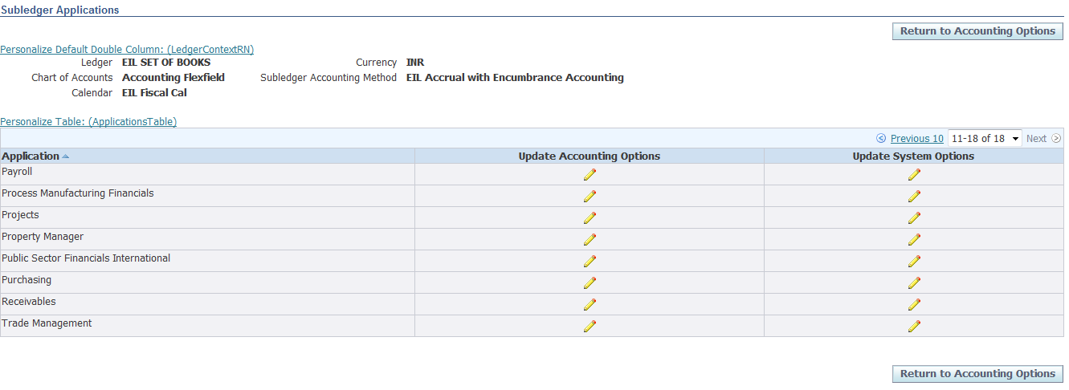Open accounting options pencil for Projects
Screen dimensions: 1069x390
coord(590,217)
